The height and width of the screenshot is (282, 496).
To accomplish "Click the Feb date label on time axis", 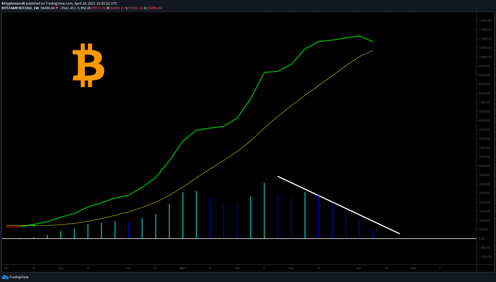I will click(x=237, y=268).
